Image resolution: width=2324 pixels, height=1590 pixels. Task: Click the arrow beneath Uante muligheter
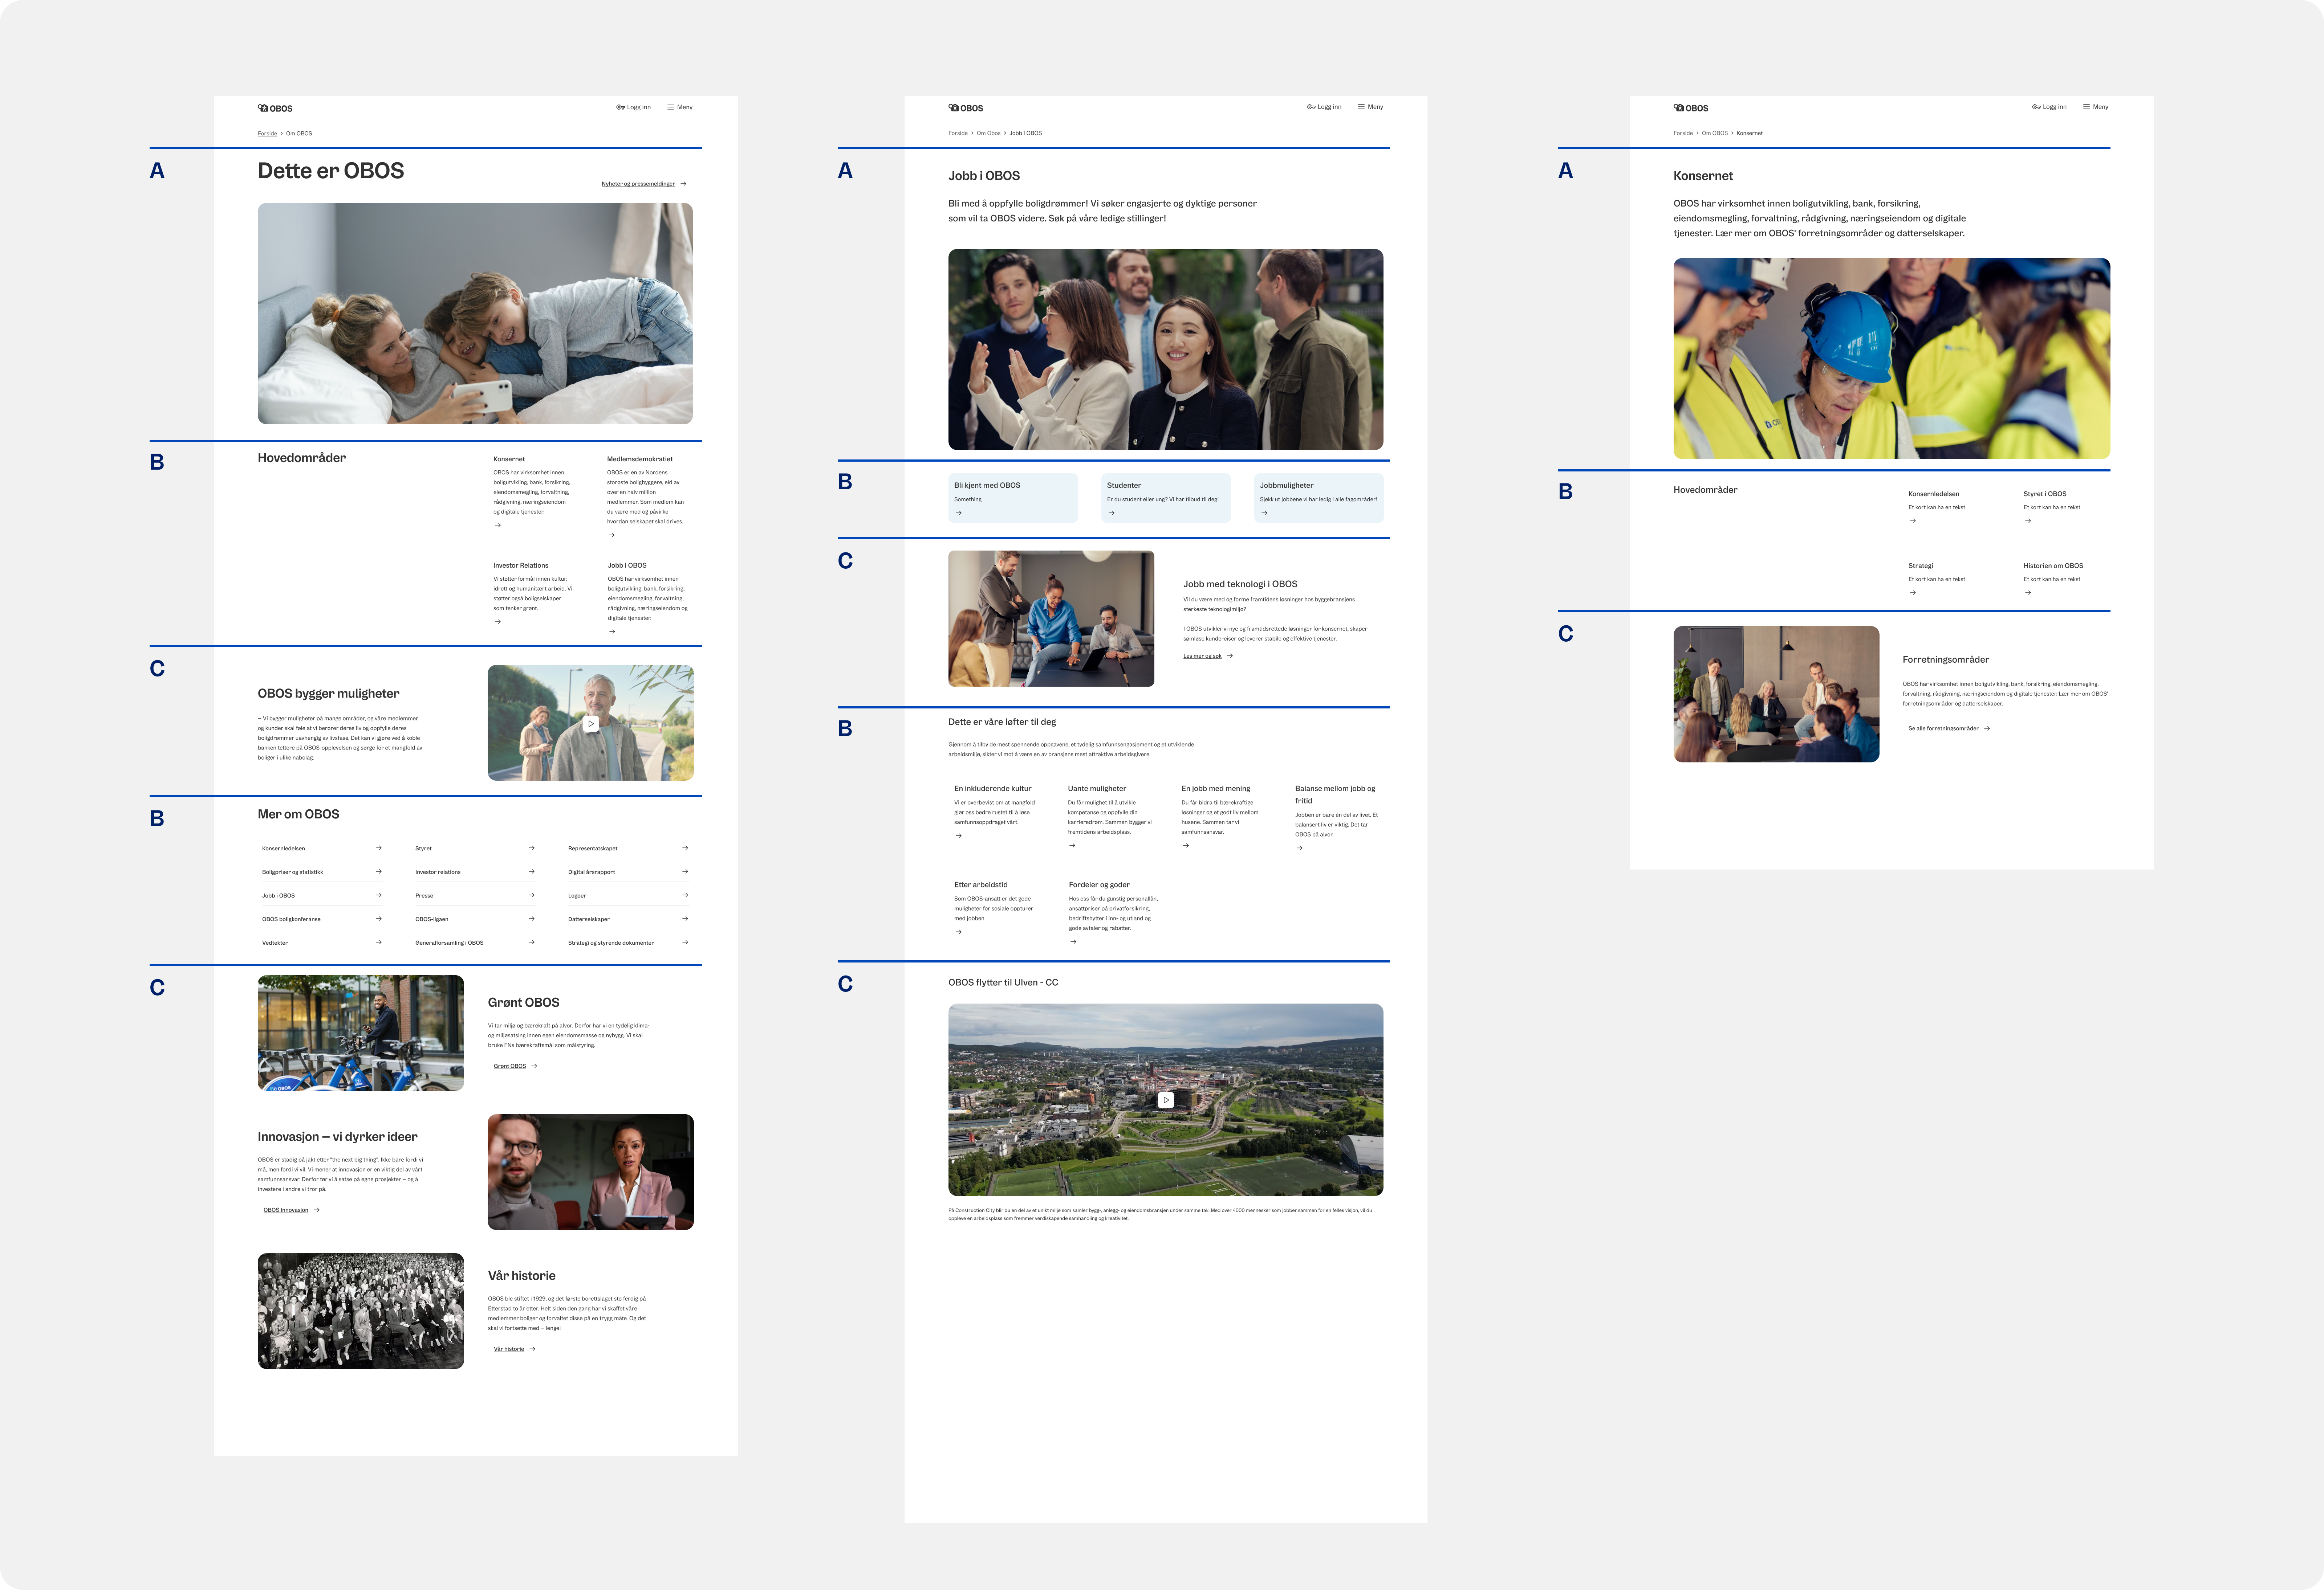(x=1072, y=846)
